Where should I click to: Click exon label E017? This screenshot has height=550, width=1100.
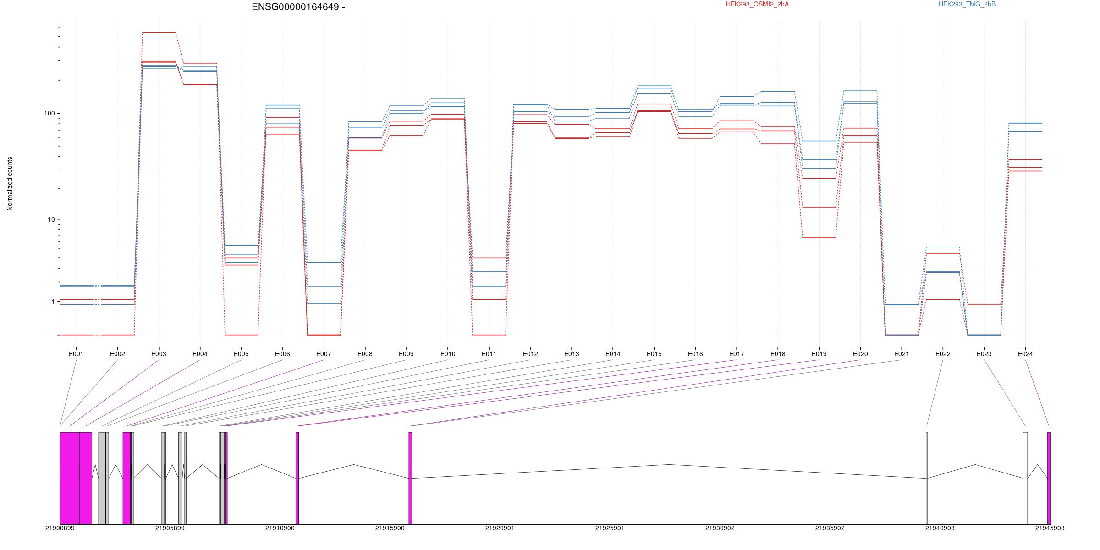click(x=737, y=354)
